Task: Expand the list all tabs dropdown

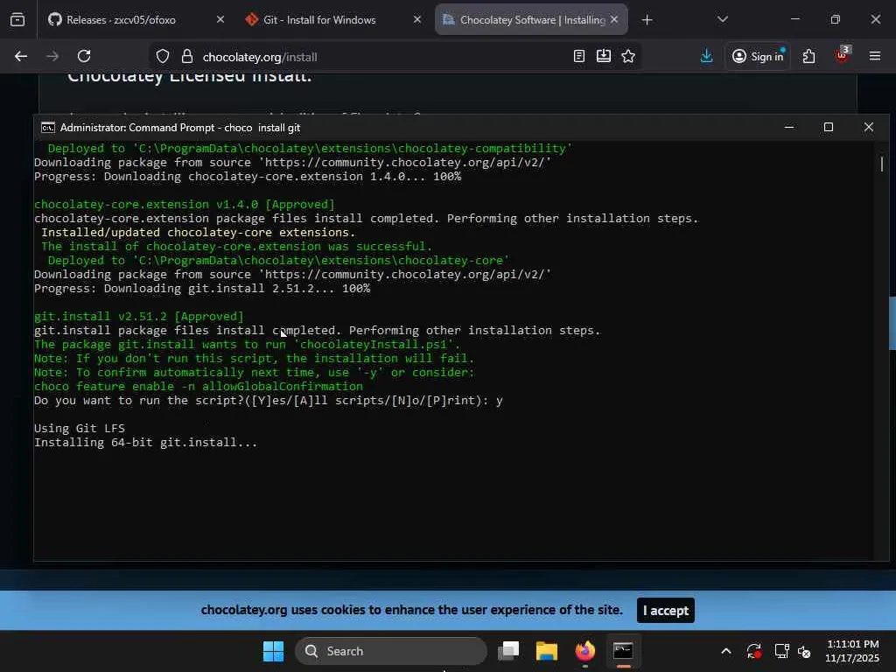Action: click(x=722, y=20)
